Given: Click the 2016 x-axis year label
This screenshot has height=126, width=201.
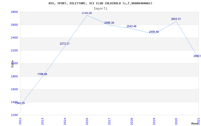Looking at the screenshot, I should tap(87, 121).
